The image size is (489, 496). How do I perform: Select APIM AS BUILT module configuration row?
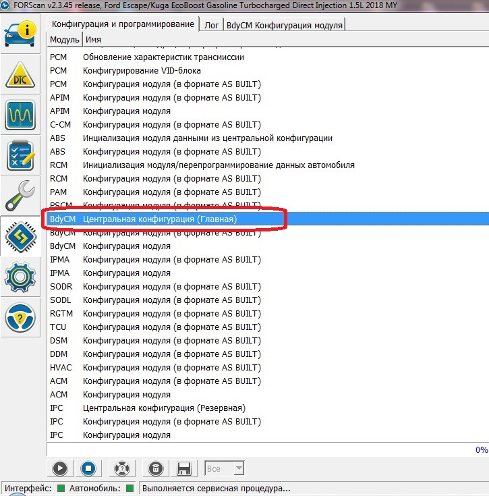(x=268, y=98)
